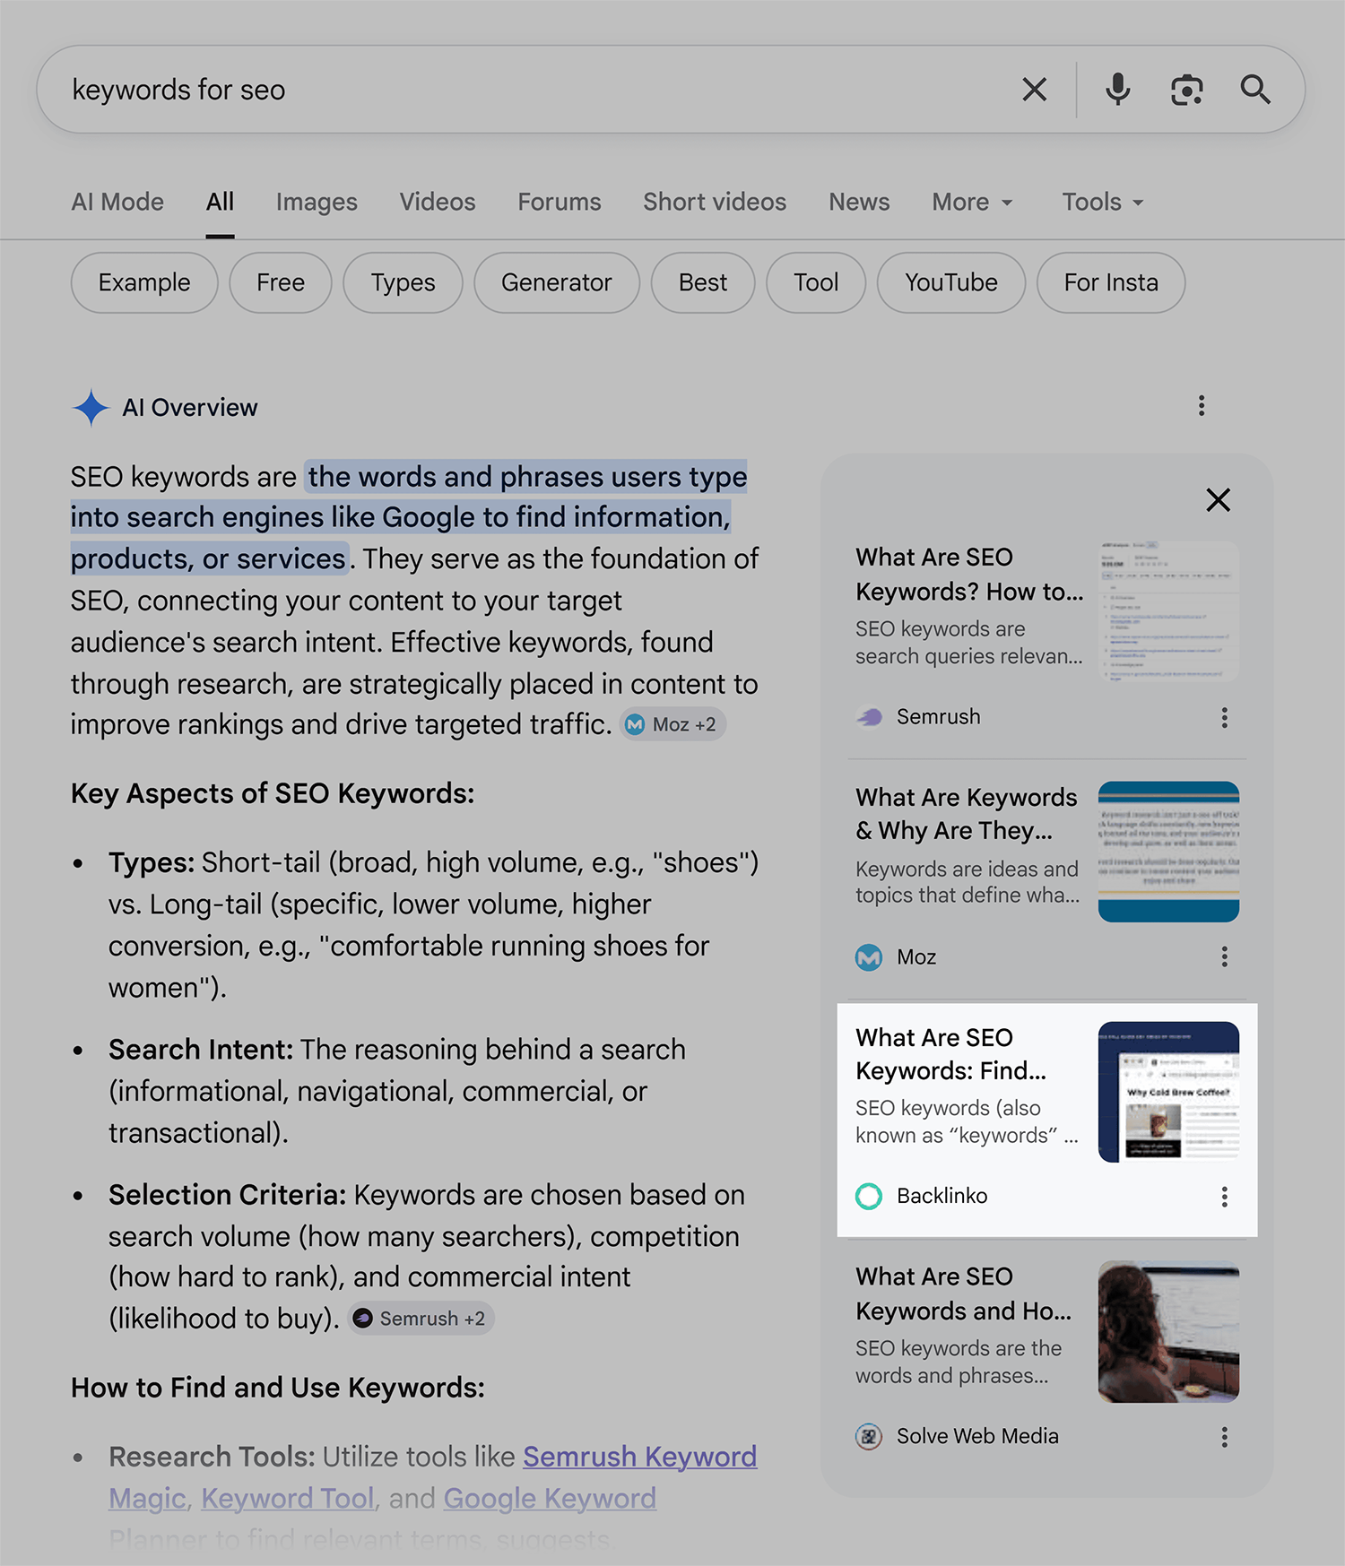This screenshot has height=1566, width=1345.
Task: Open the Google Keyword Planner link
Action: [x=550, y=1499]
